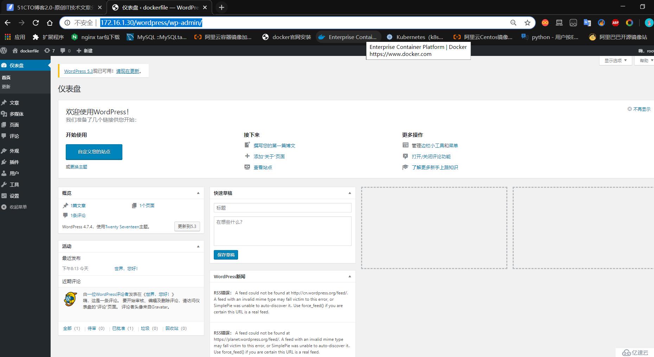
Task: Open the python - 用户按 bookmark
Action: click(x=550, y=37)
